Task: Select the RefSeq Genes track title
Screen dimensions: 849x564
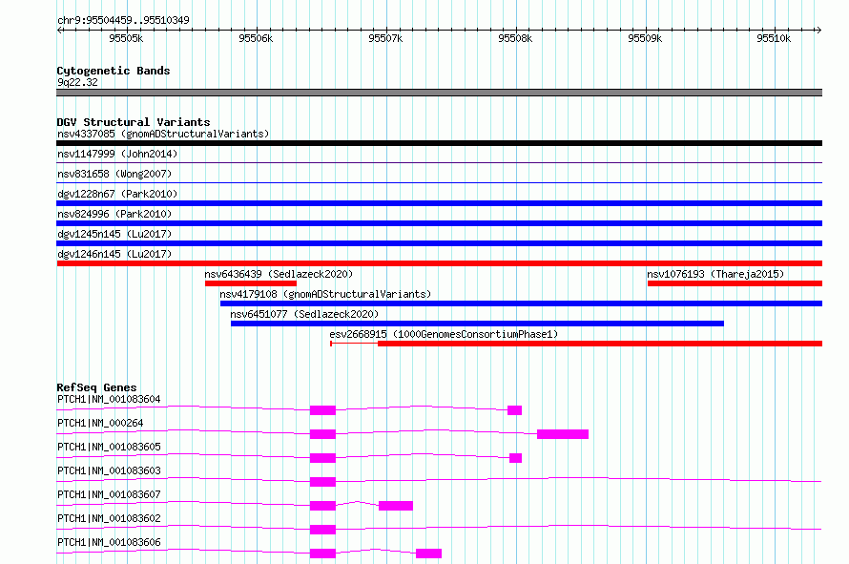Action: (96, 387)
